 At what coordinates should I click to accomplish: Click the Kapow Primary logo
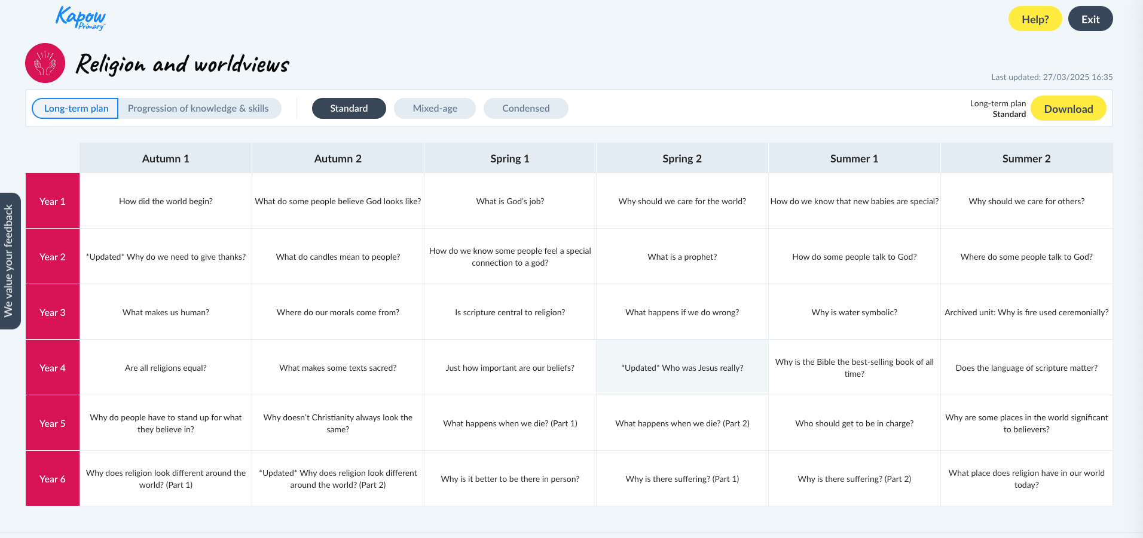80,18
